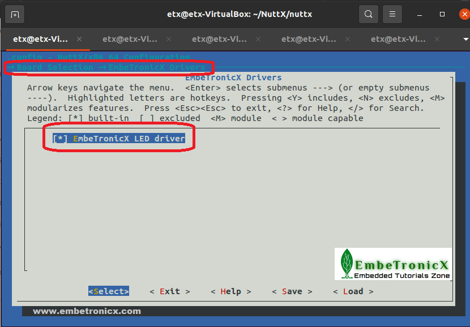Click the Select button
470x327 pixels.
(109, 291)
